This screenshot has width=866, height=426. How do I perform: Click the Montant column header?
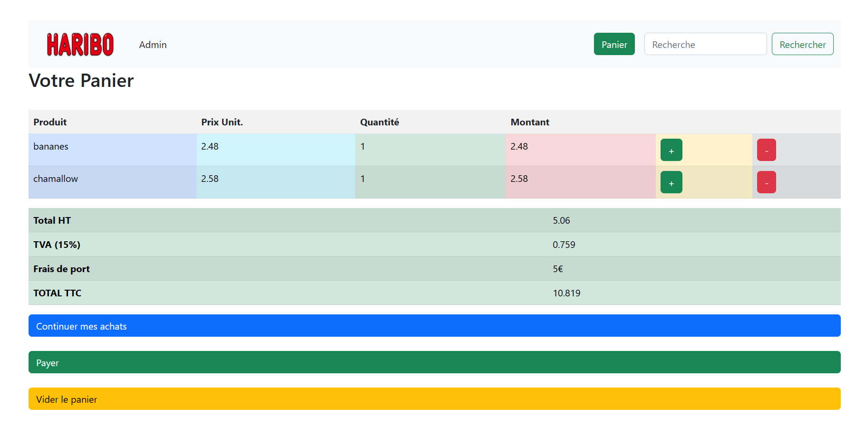click(x=529, y=122)
